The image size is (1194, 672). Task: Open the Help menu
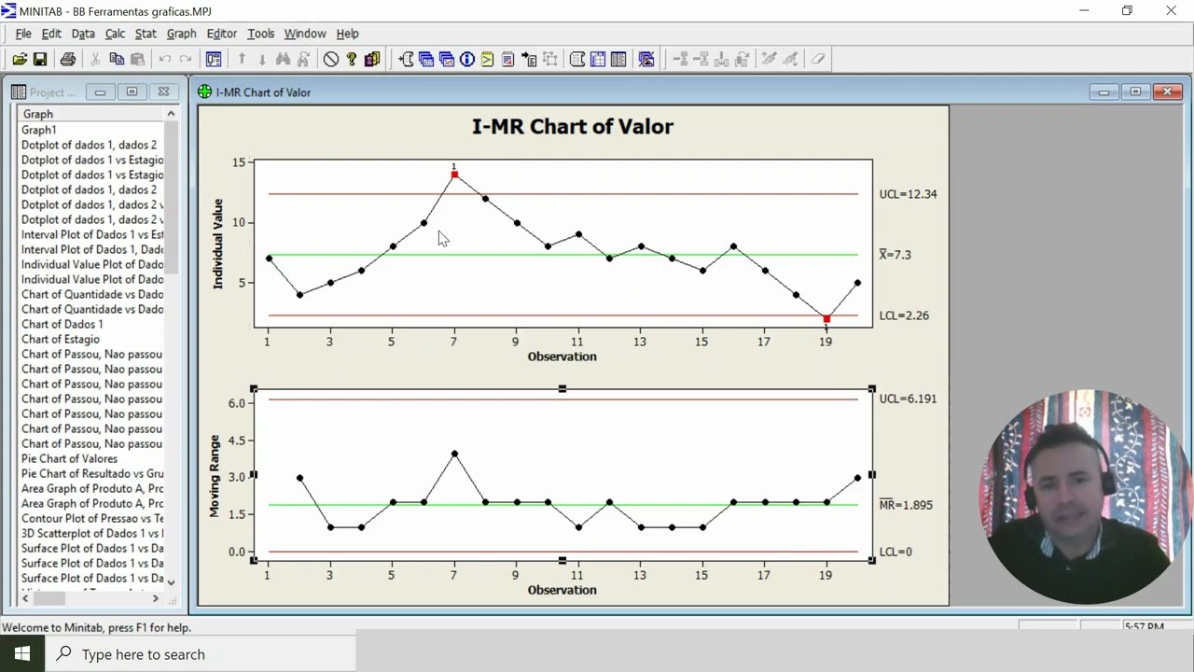(x=347, y=34)
